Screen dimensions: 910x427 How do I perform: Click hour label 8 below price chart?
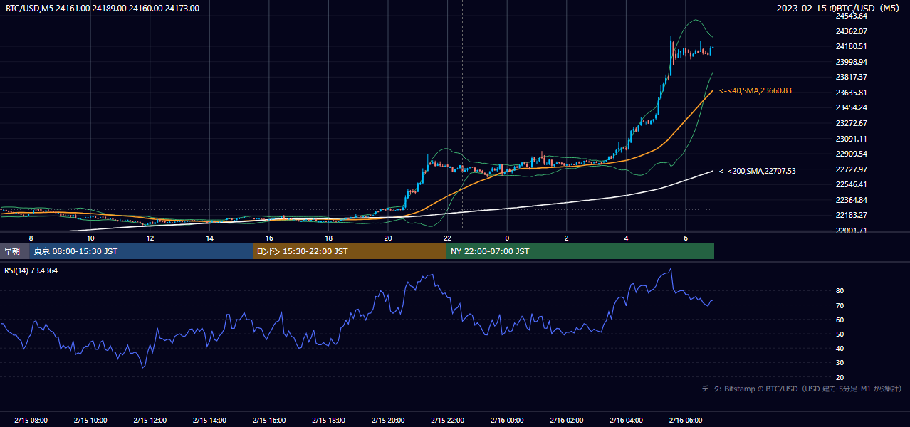(31, 238)
